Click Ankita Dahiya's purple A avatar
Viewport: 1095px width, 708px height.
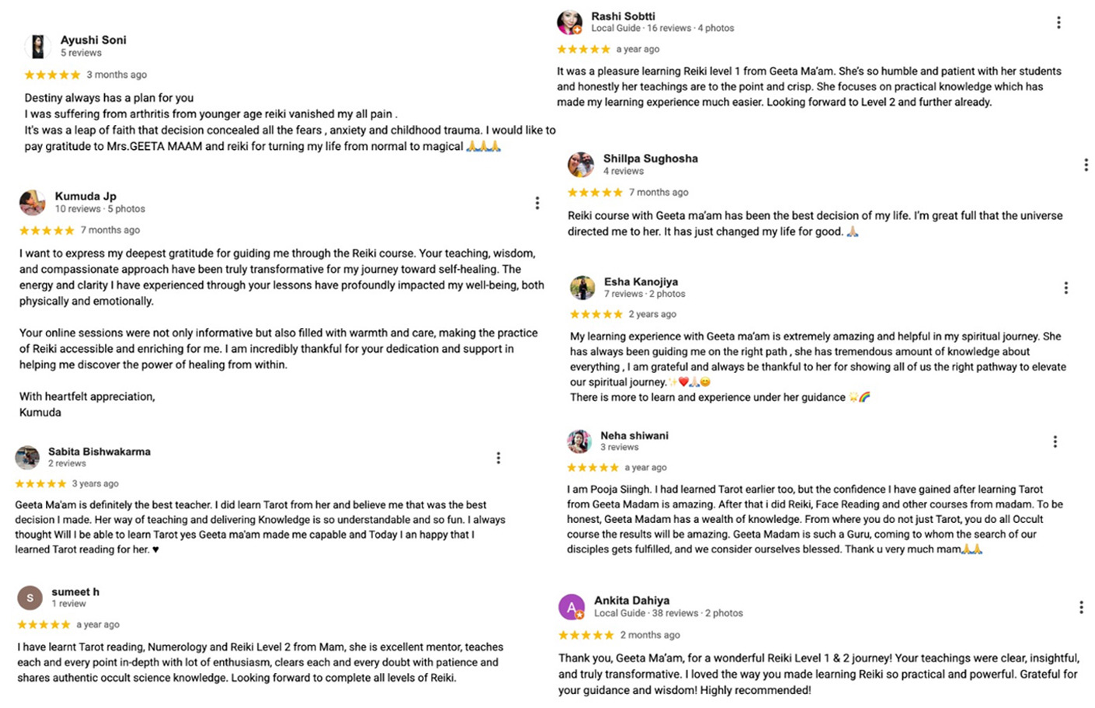(572, 607)
